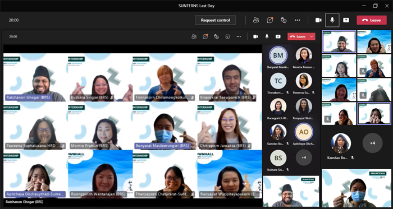Open the participants panel in the top toolbar
The height and width of the screenshot is (209, 393).
[x=256, y=20]
